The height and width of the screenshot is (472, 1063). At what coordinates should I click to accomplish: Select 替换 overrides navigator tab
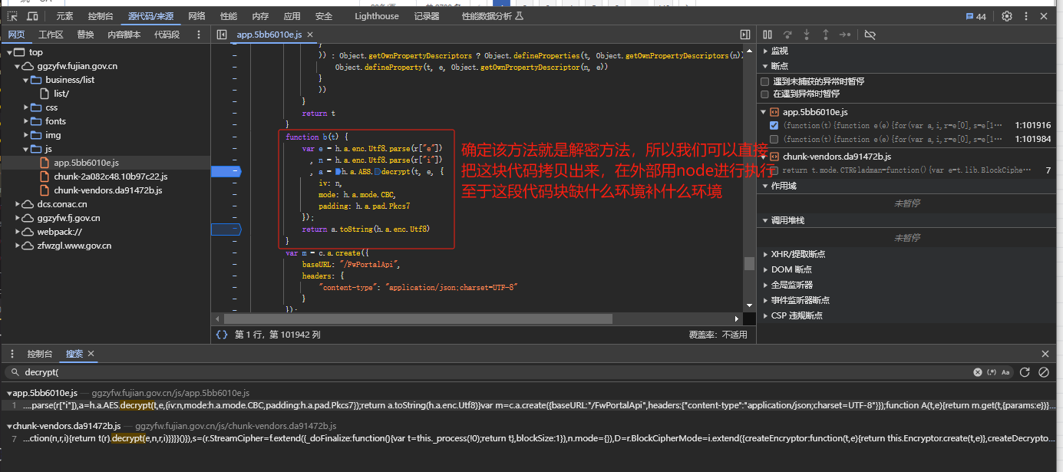pyautogui.click(x=85, y=35)
